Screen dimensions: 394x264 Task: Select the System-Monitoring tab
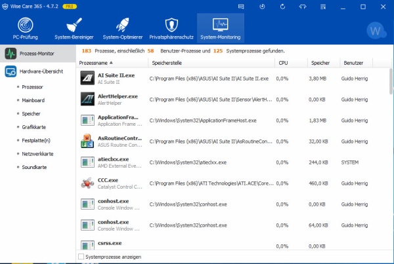tap(221, 28)
